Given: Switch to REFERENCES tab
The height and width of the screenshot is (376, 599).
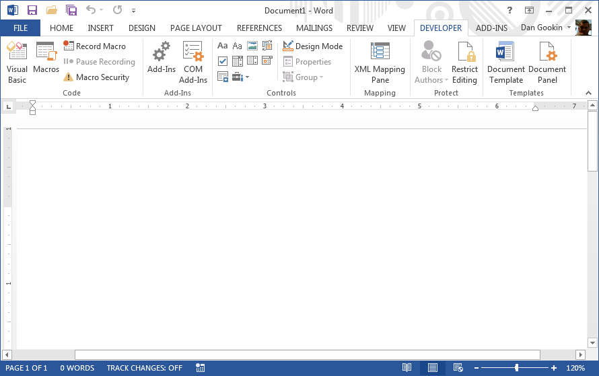Looking at the screenshot, I should pyautogui.click(x=259, y=28).
